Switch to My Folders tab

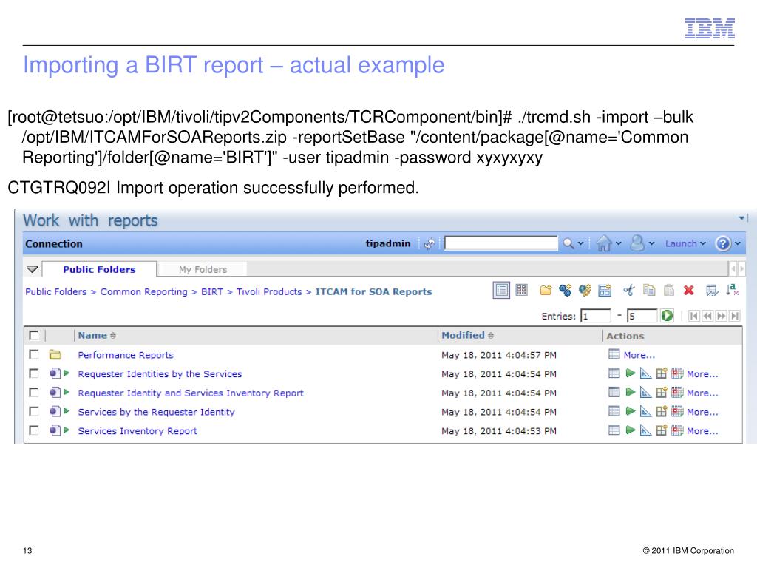(x=203, y=269)
